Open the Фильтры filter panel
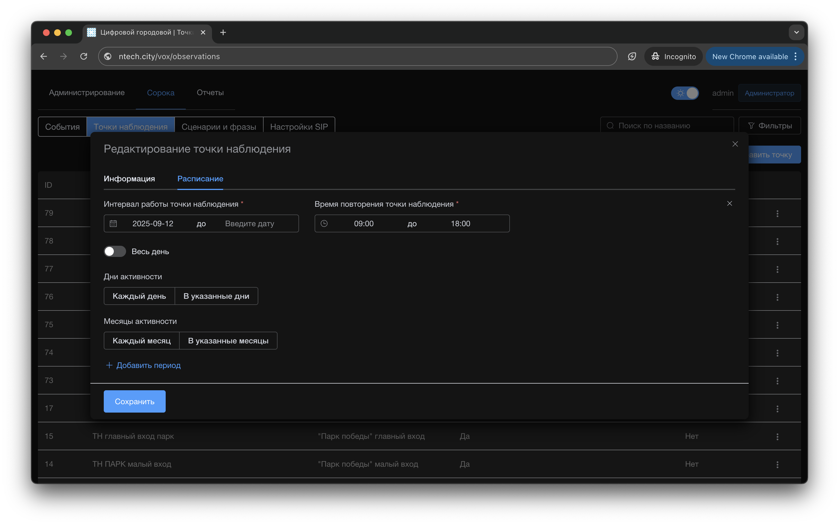The width and height of the screenshot is (839, 525). (x=770, y=126)
